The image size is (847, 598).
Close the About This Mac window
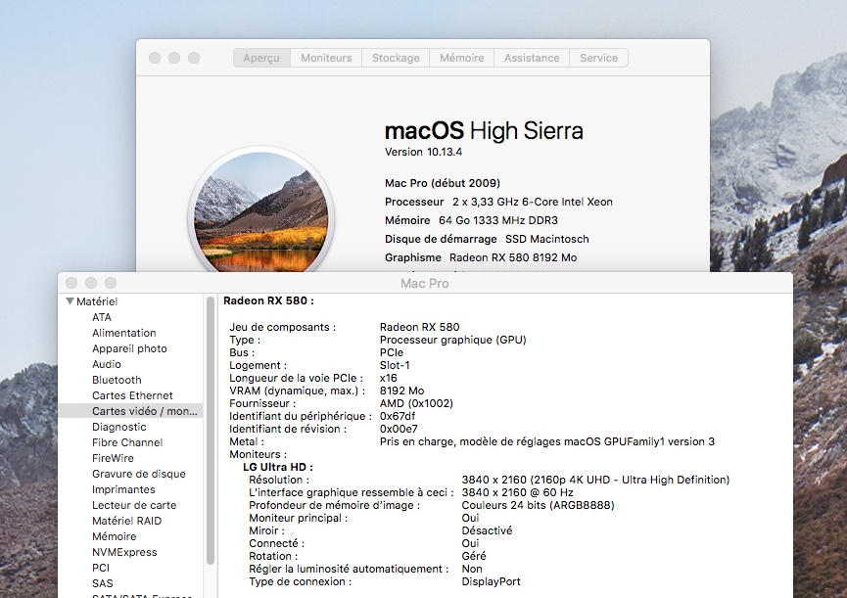(155, 58)
